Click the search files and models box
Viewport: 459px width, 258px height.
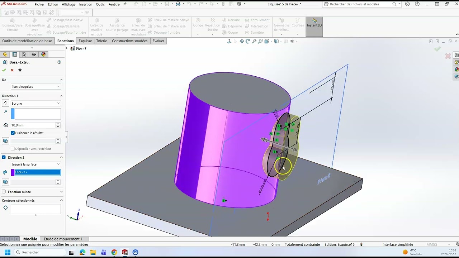point(360,4)
